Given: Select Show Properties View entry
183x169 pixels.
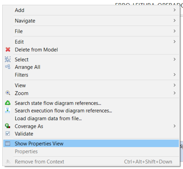Looking at the screenshot, I should (x=39, y=144).
